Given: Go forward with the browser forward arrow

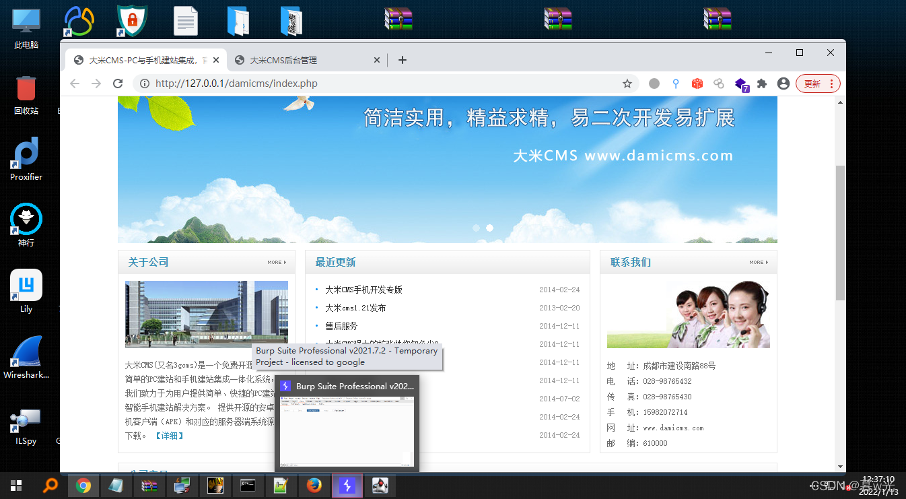Looking at the screenshot, I should pos(96,84).
